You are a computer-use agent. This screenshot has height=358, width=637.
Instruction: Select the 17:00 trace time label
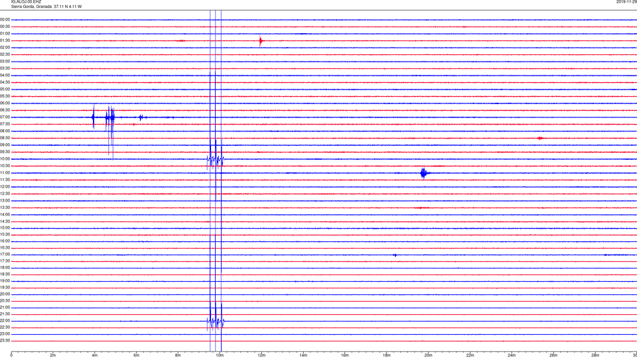click(x=5, y=255)
